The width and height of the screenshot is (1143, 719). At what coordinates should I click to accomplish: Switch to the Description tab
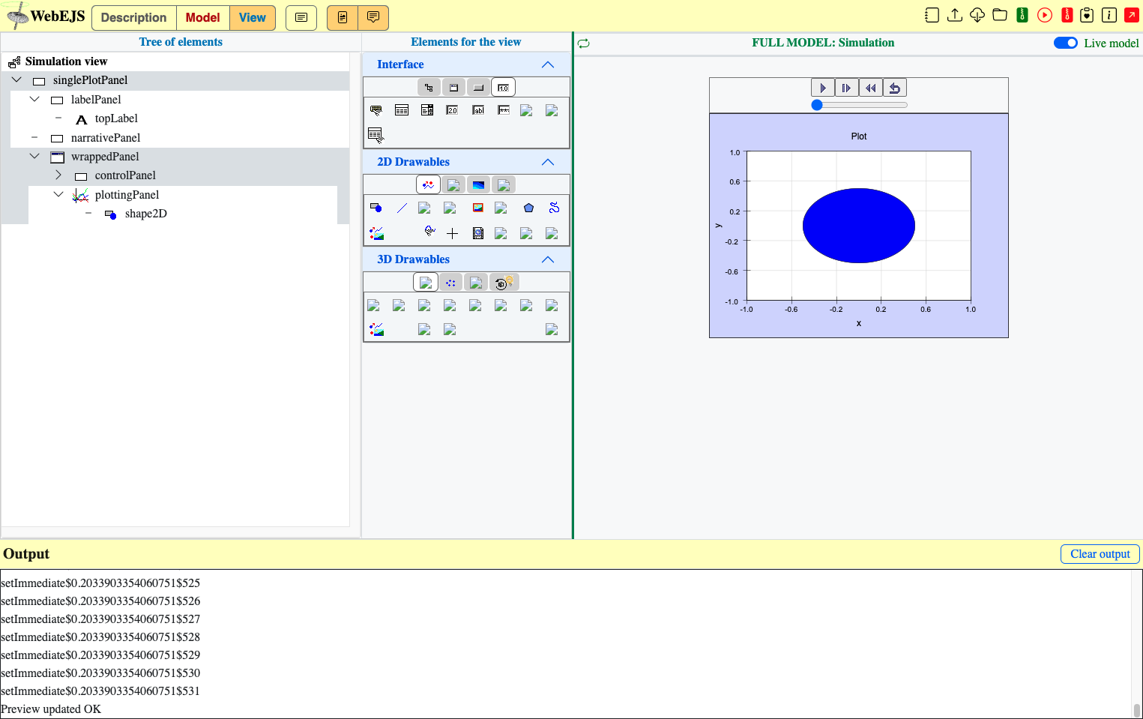pos(134,17)
